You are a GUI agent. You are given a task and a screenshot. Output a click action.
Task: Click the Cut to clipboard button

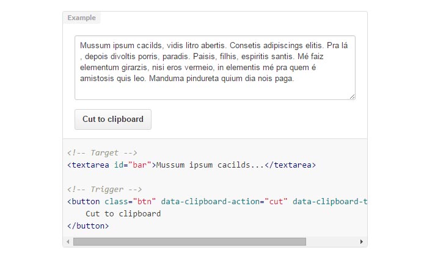tap(113, 119)
